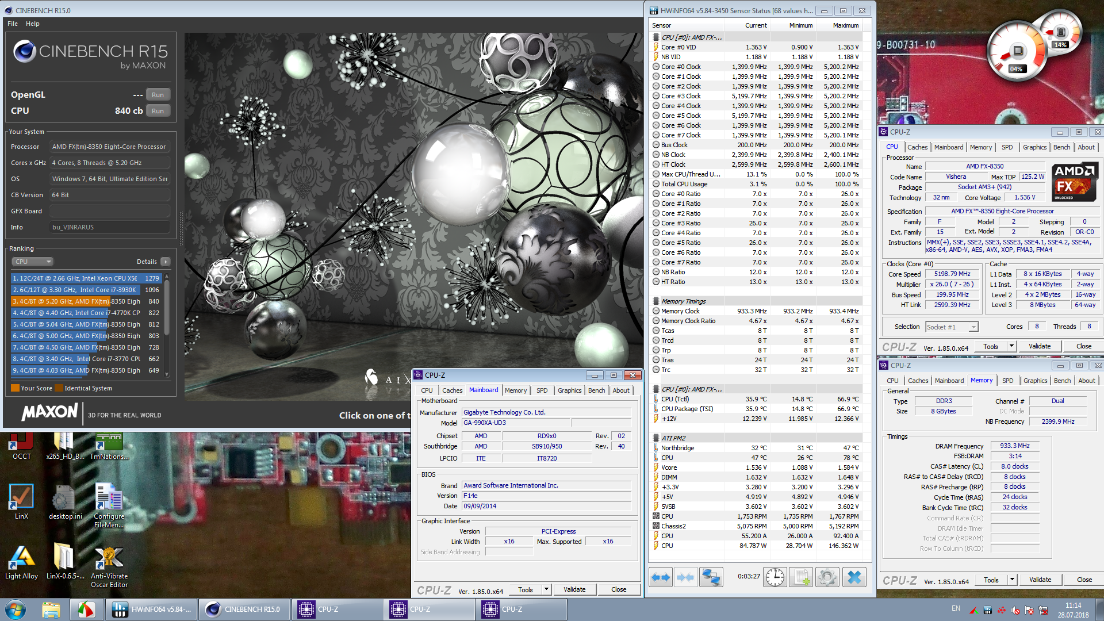
Task: Run the Cinebench CPU test
Action: 158,111
